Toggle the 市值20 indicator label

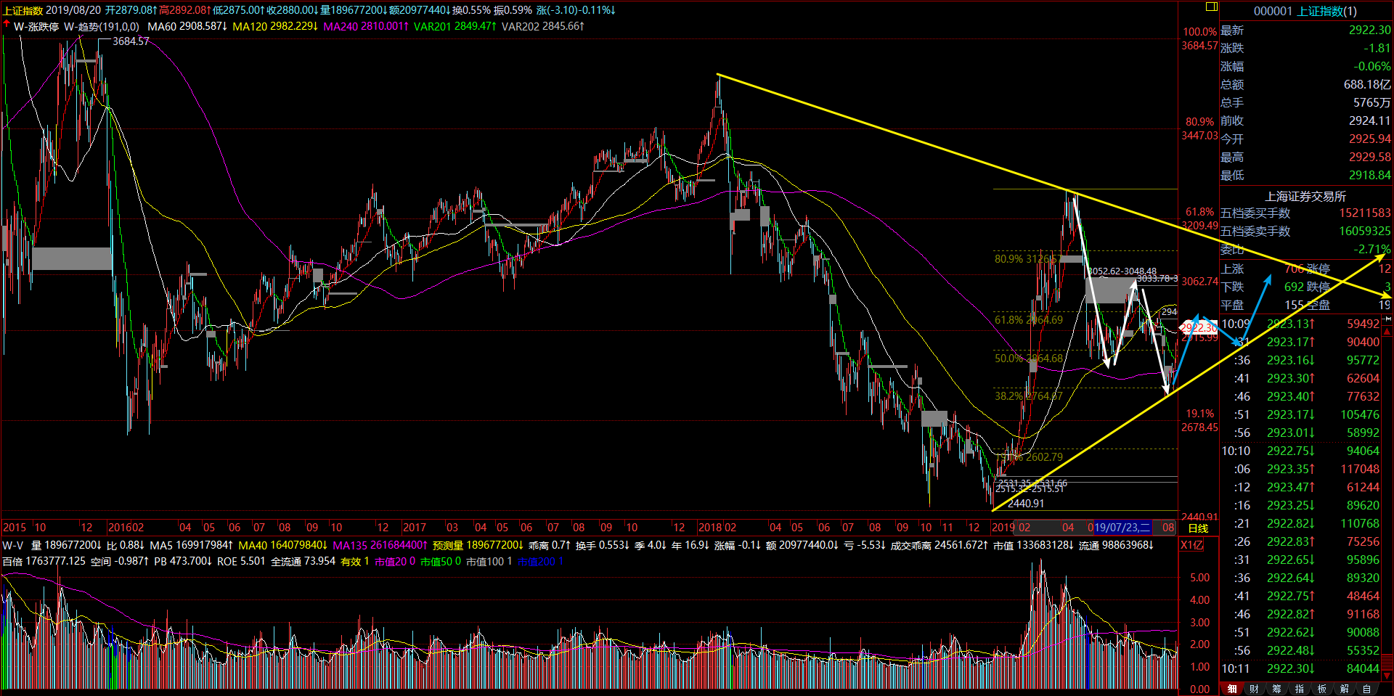coord(394,561)
